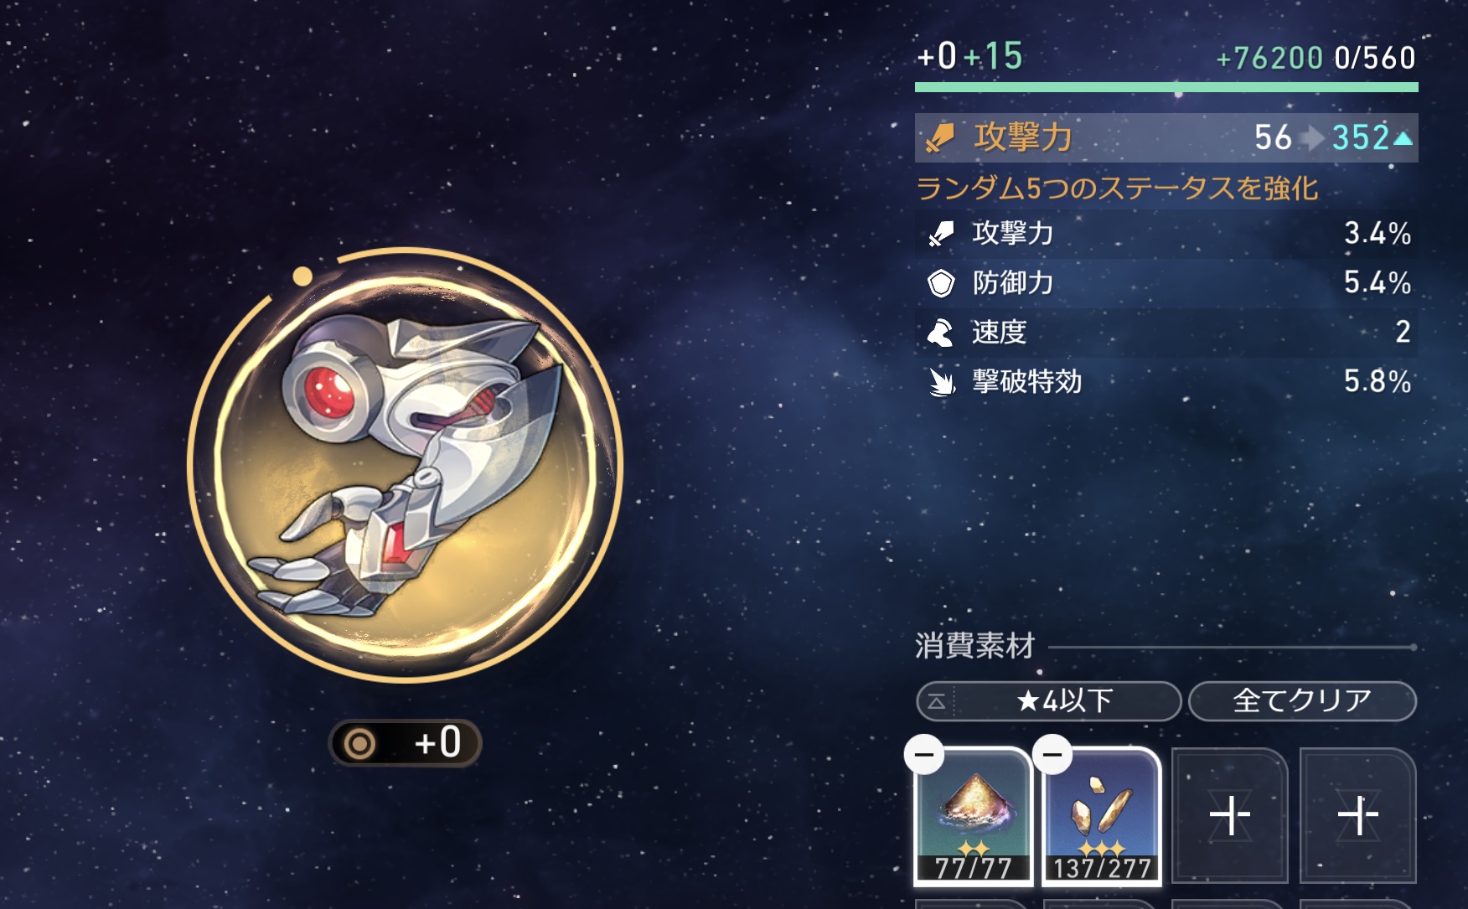Click the relic hand artwork in the circle
This screenshot has width=1468, height=909.
tap(405, 465)
